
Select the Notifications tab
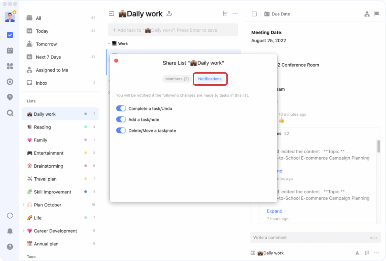coord(210,79)
